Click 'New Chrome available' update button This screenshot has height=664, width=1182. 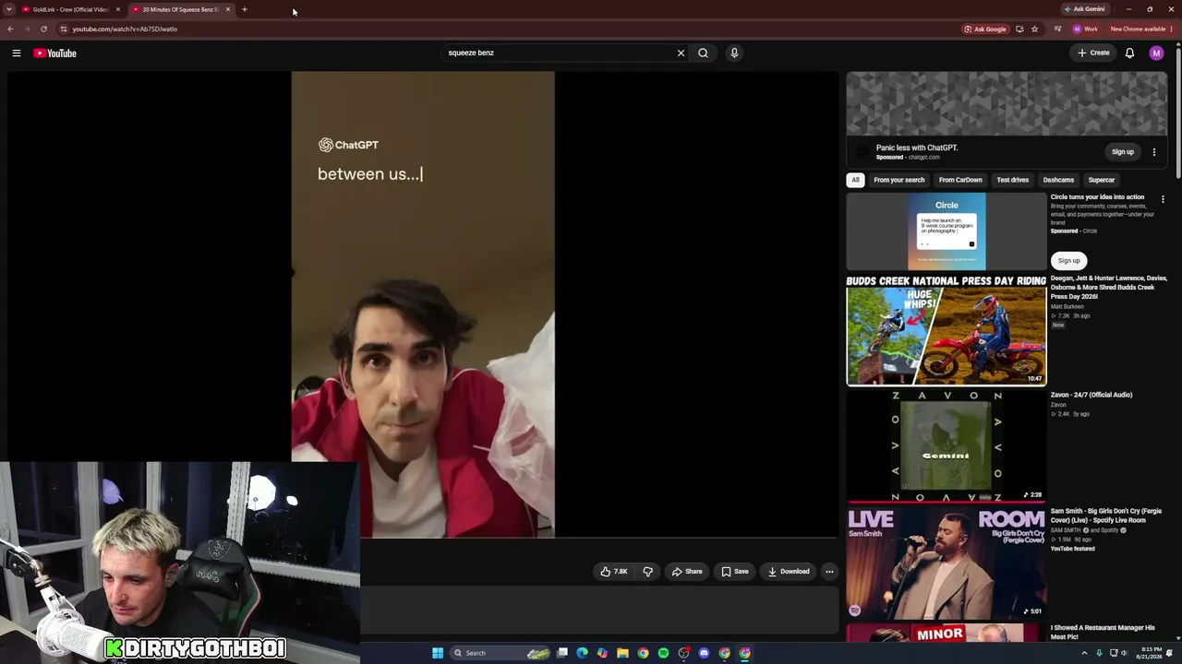click(x=1142, y=29)
